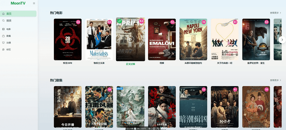The image size is (286, 130).
Task: View more 热门电影 hot movies
Action: tap(275, 13)
